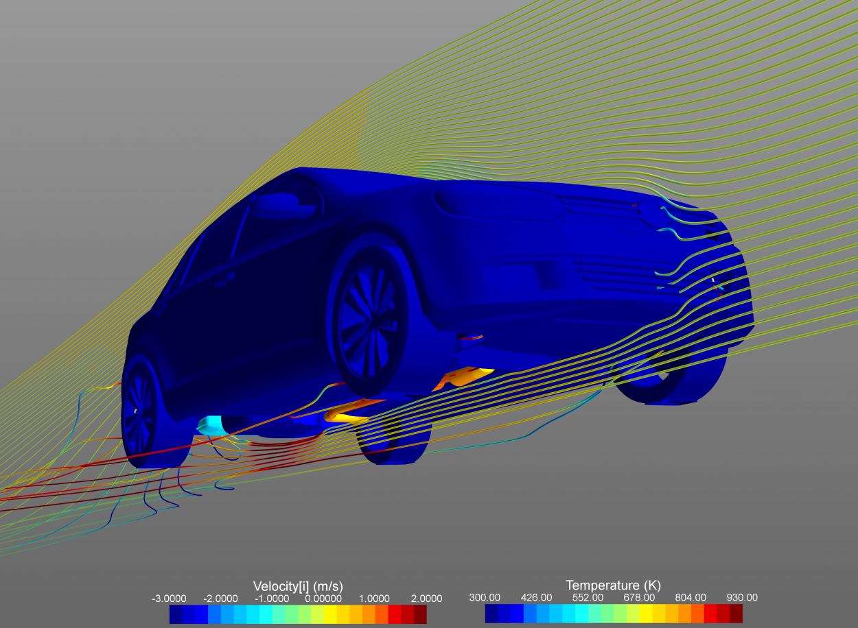Click the 426.00 temperature legend label

coord(536,598)
